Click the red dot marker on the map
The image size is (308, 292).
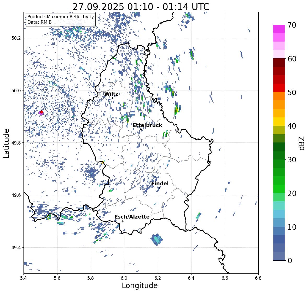coord(42,112)
